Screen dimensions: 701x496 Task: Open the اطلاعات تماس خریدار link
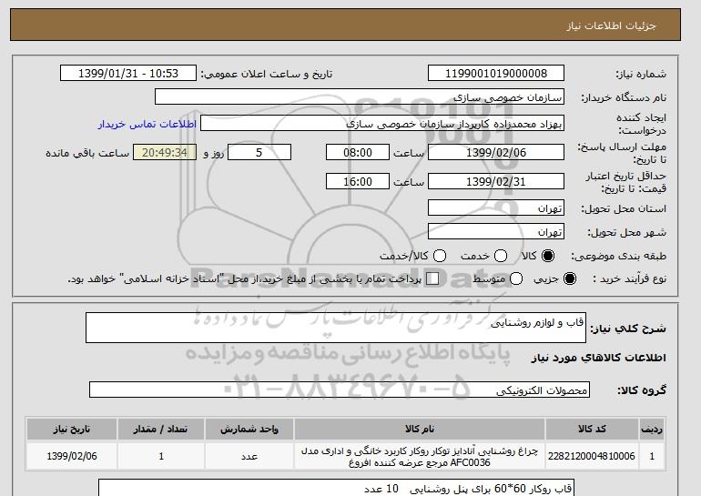click(147, 124)
